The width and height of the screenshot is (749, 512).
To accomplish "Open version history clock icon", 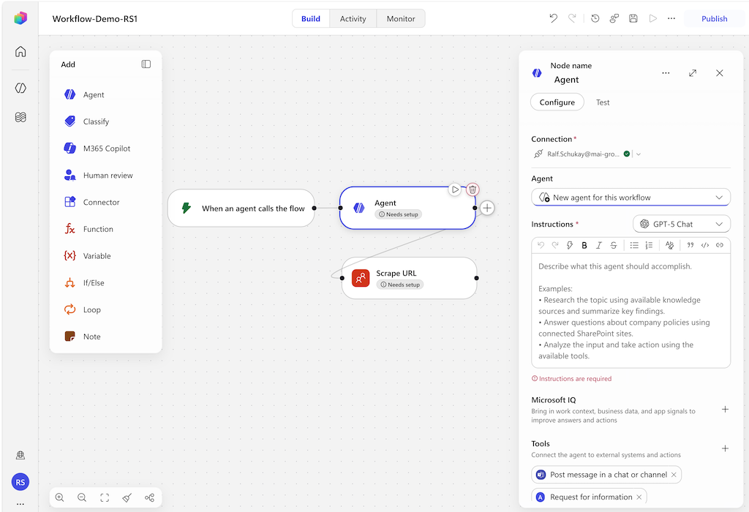I will 595,18.
